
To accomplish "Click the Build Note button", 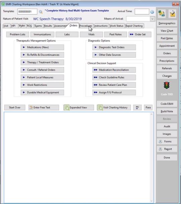I will (167, 111).
